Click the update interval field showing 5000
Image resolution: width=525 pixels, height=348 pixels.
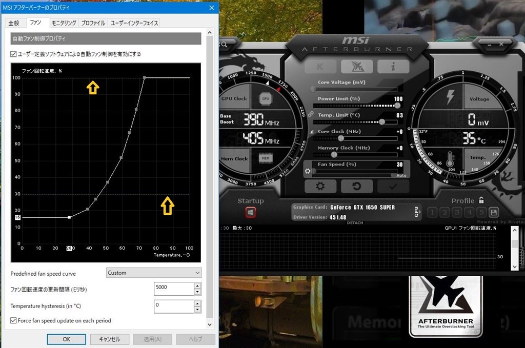[174, 289]
